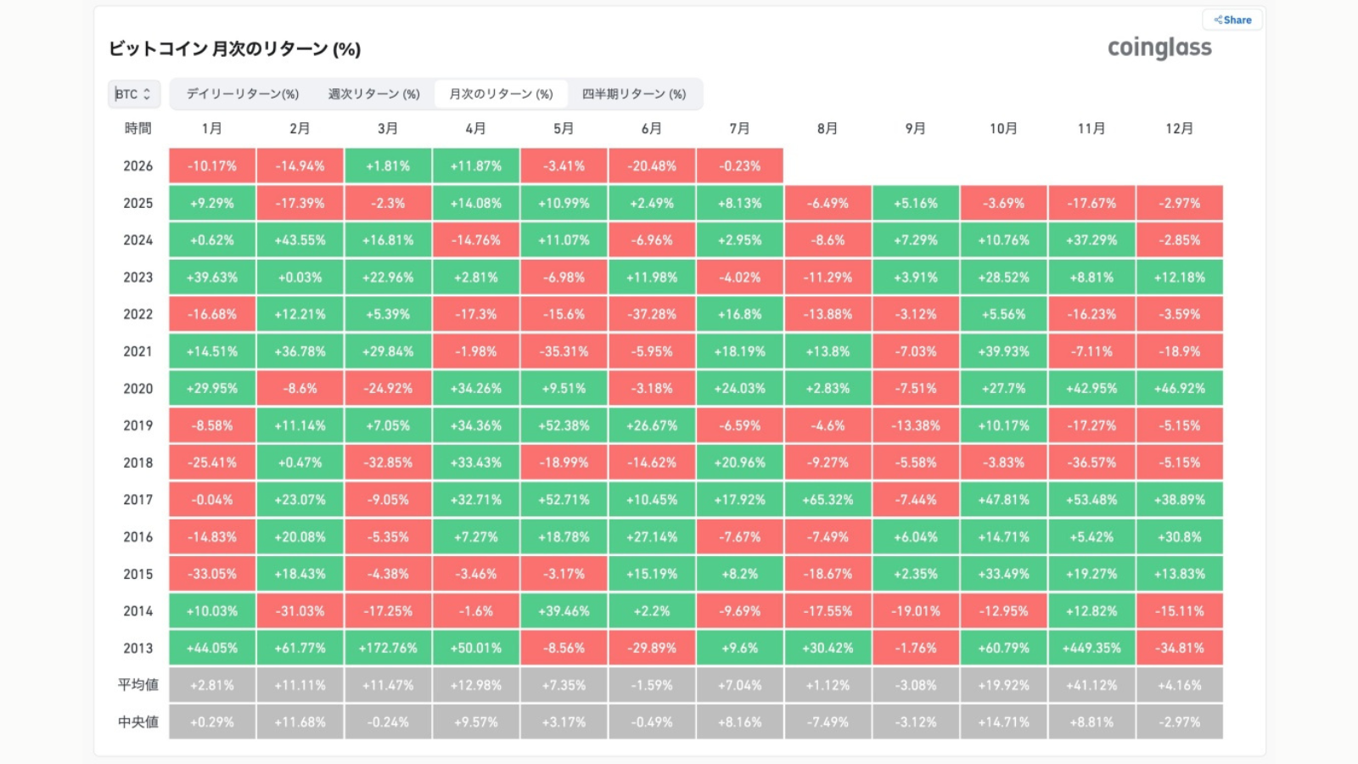
Task: Click the +37.29% cell in 2024 row
Action: (x=1091, y=240)
